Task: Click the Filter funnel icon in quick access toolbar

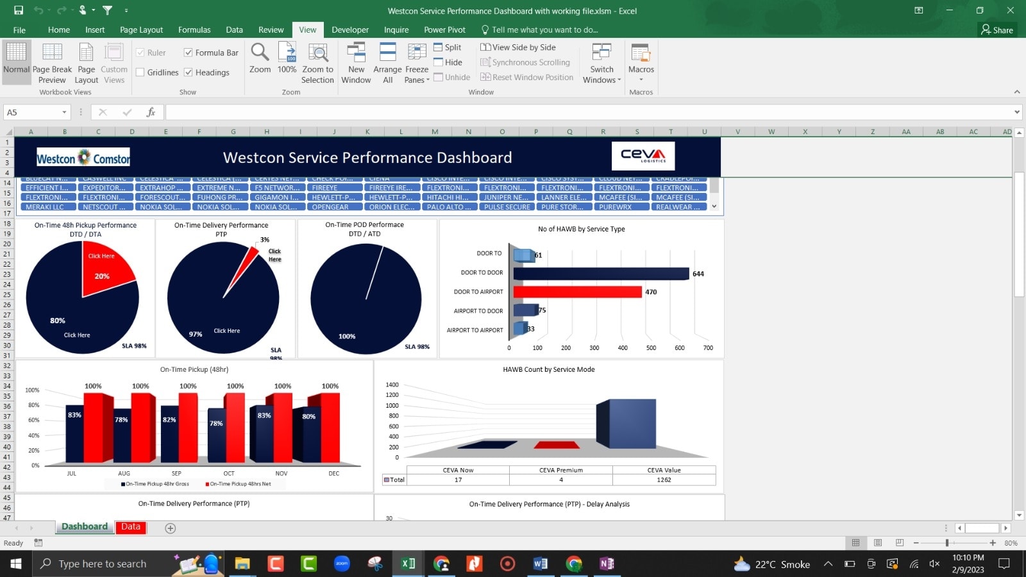Action: click(x=108, y=10)
